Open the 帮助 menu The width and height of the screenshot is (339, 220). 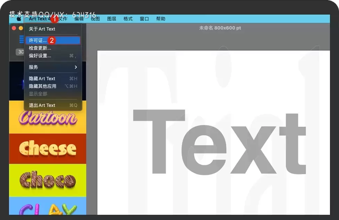[161, 19]
